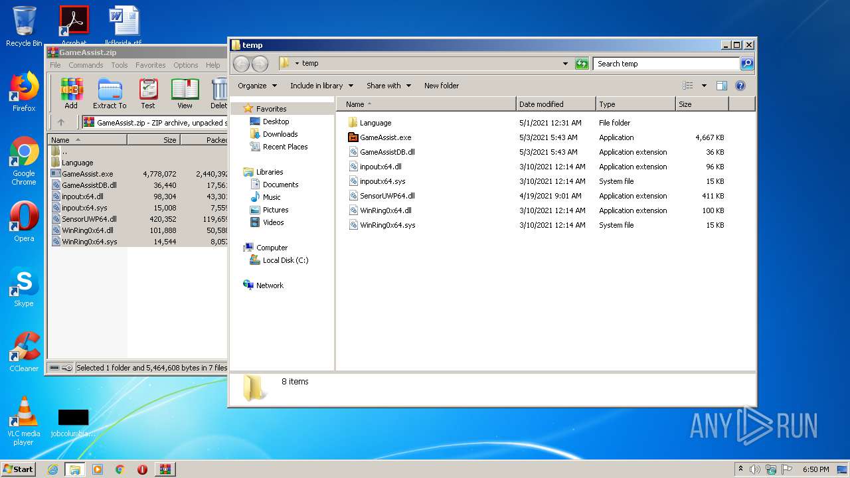Image resolution: width=850 pixels, height=478 pixels.
Task: Sort WinRAR list by Name
Action: tap(87, 140)
